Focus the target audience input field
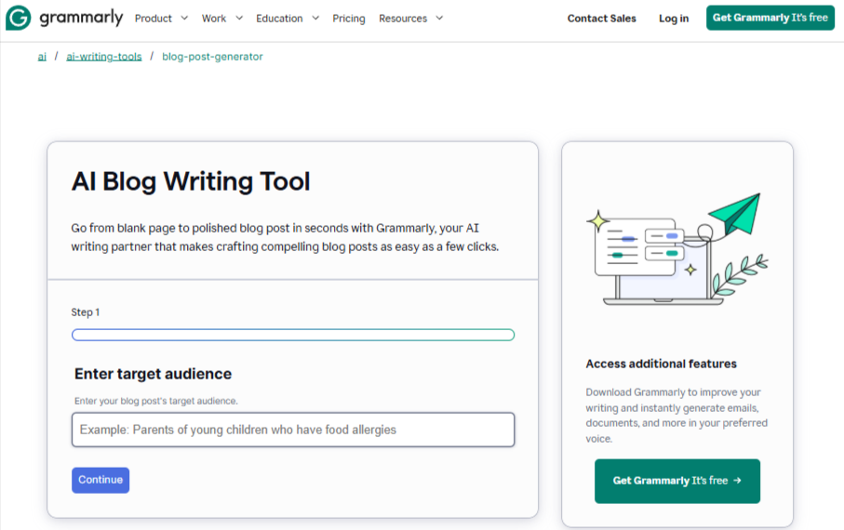Screen dimensions: 844x530 click(x=293, y=430)
